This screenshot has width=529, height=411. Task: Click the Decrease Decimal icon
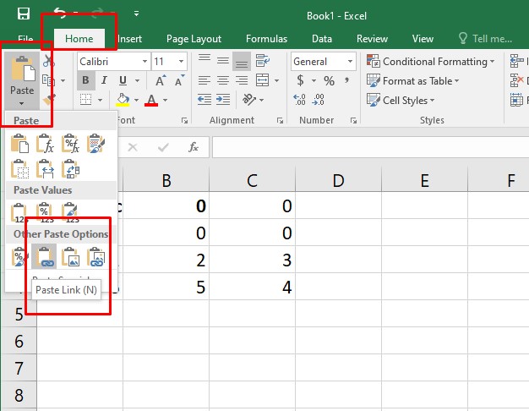[318, 100]
